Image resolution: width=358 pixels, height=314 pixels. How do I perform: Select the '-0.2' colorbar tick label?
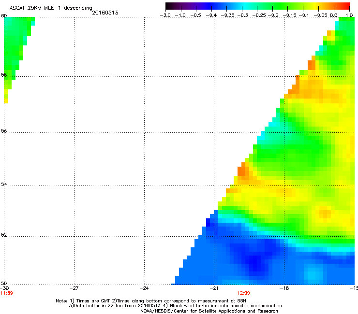pos(273,15)
